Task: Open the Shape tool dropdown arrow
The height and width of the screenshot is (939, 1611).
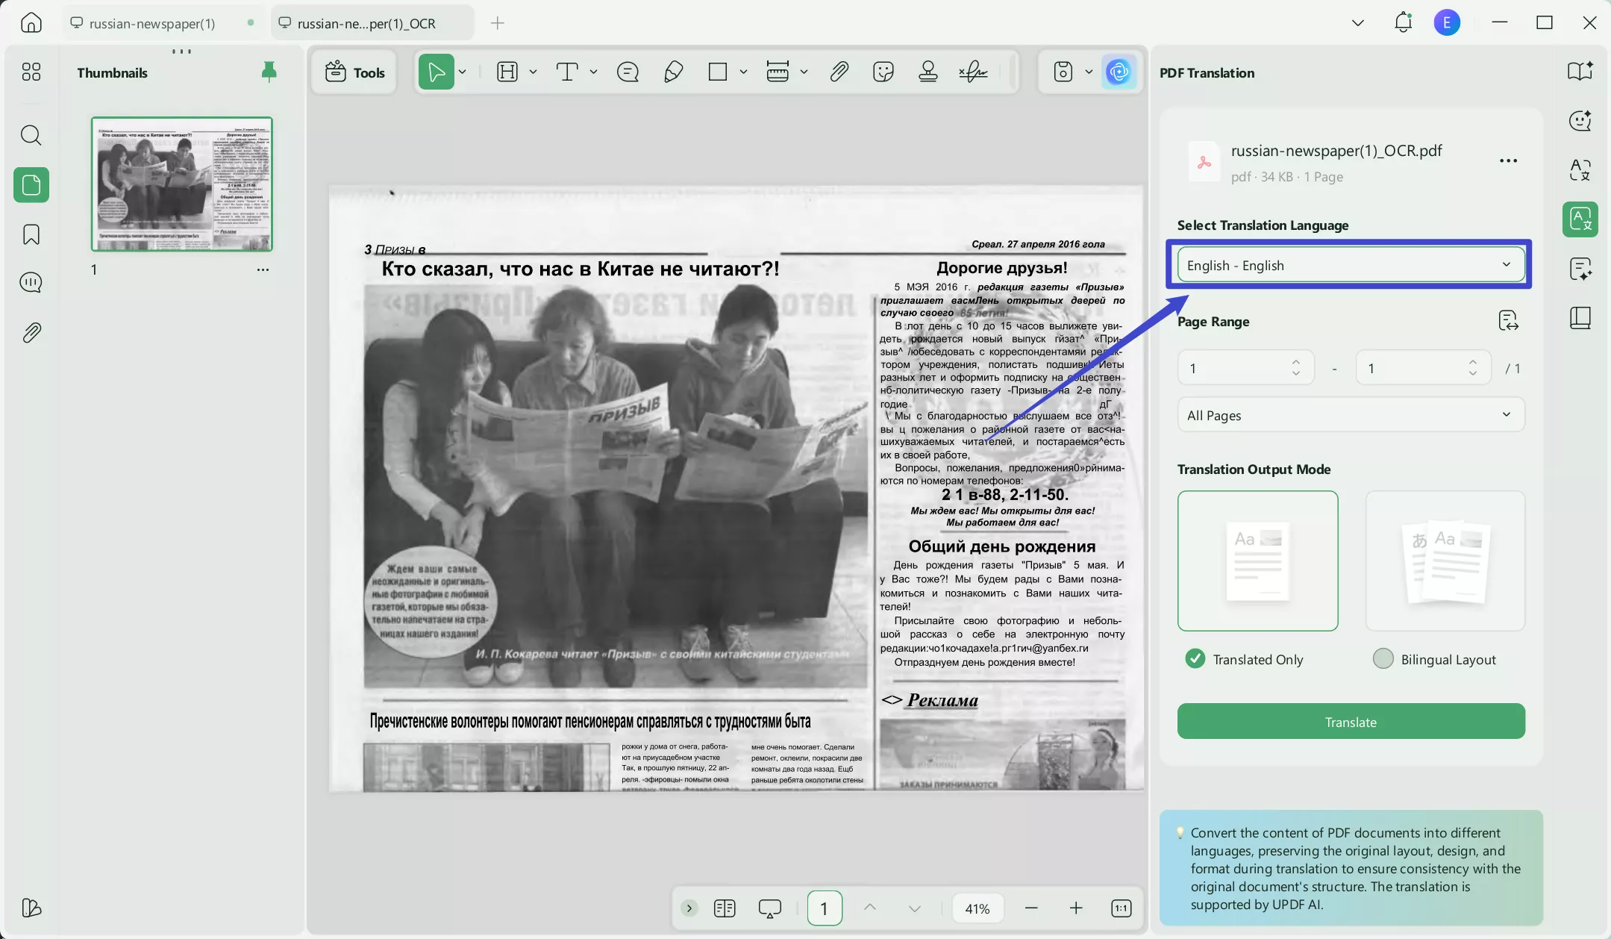Action: click(742, 72)
